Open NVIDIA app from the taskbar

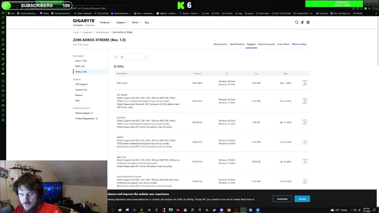pyautogui.click(x=149, y=210)
